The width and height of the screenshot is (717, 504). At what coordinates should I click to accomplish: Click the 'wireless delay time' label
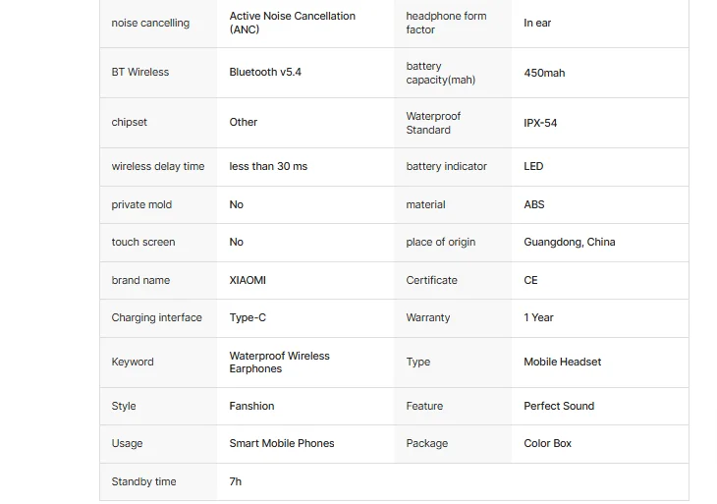[x=158, y=167]
